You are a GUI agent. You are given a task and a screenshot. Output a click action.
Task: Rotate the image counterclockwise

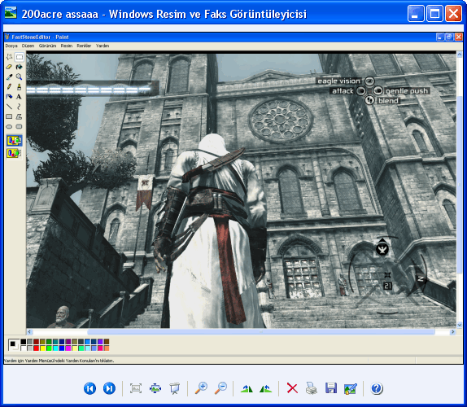pyautogui.click(x=266, y=388)
